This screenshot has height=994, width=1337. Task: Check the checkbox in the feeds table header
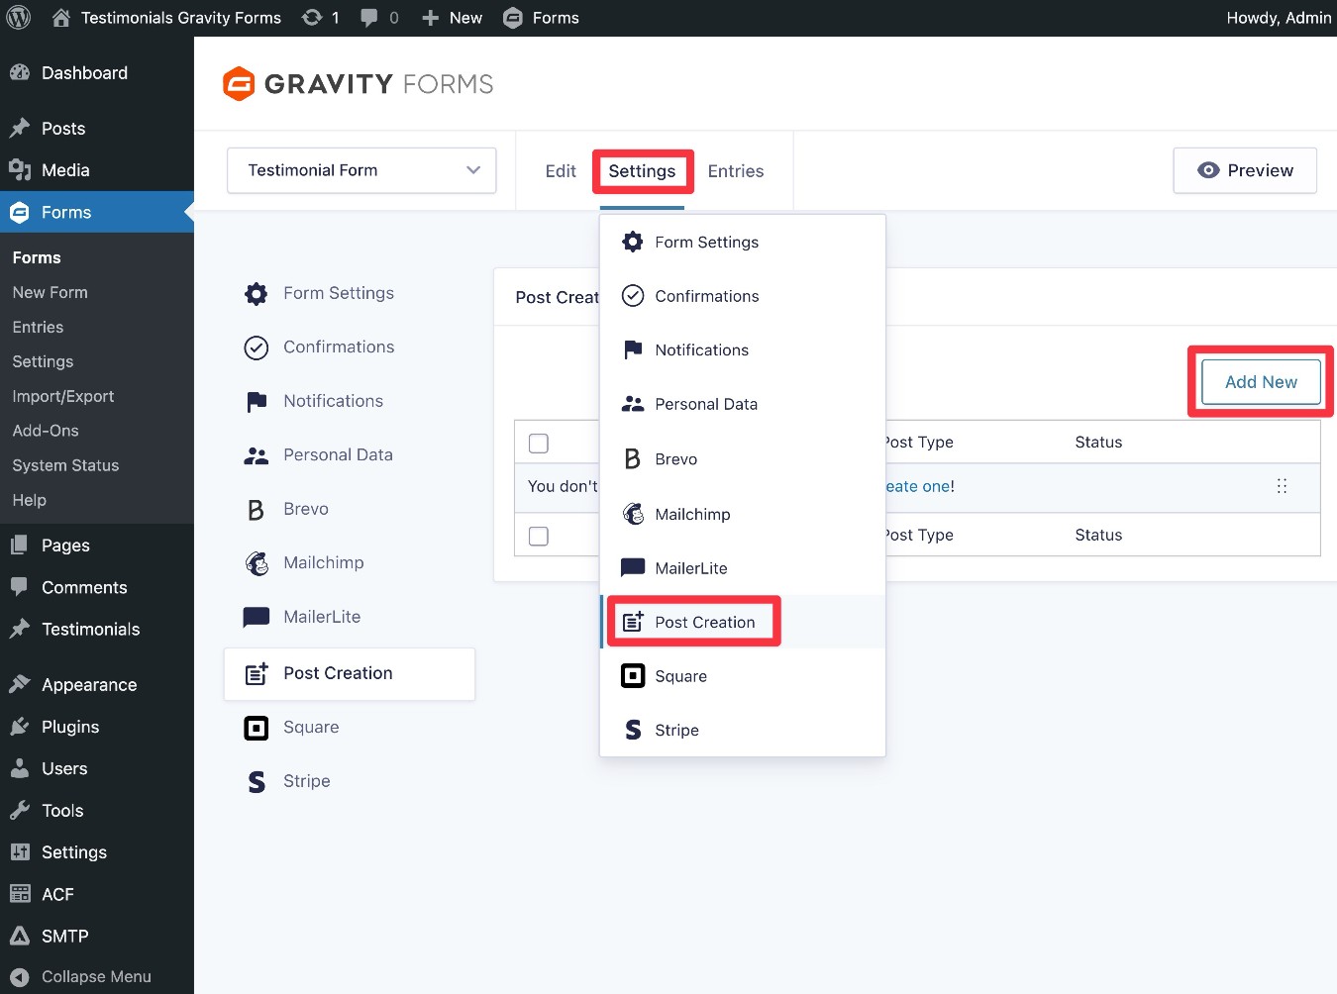[x=538, y=443]
